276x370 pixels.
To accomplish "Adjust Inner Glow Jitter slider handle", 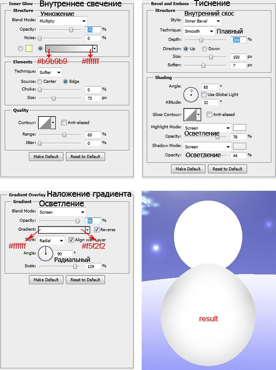I will point(40,143).
